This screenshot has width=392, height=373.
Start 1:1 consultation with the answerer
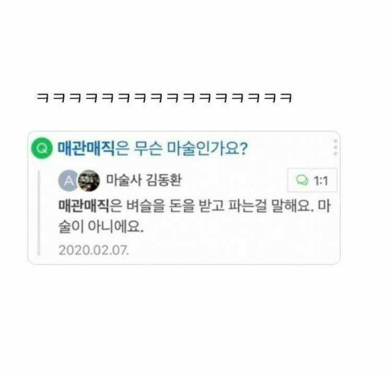312,181
